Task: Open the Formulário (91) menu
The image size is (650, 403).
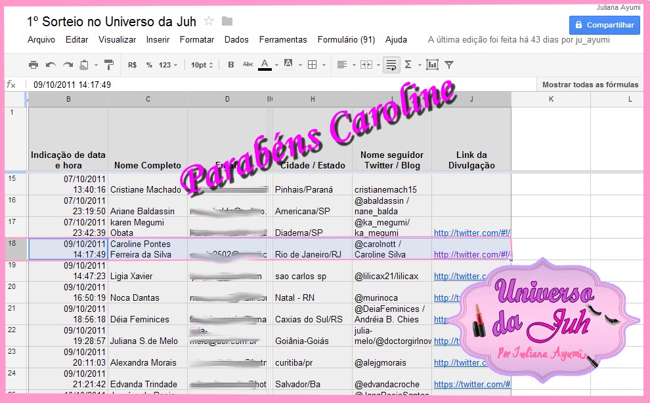Action: (x=346, y=40)
